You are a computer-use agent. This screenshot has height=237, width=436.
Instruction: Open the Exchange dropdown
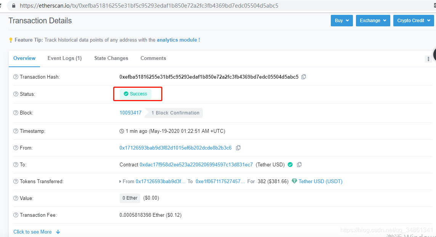click(x=373, y=21)
